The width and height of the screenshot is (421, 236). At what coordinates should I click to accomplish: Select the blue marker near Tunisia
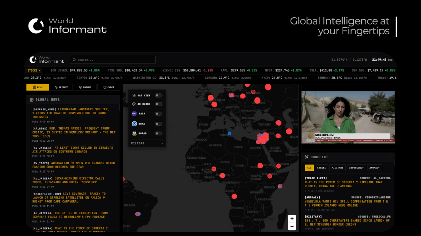tap(229, 133)
